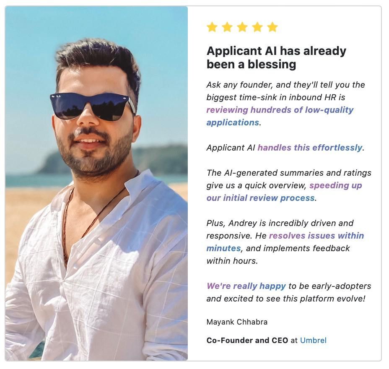Click highlighted phrase 'handles this effortlessly'
This screenshot has width=389, height=369.
coord(310,148)
